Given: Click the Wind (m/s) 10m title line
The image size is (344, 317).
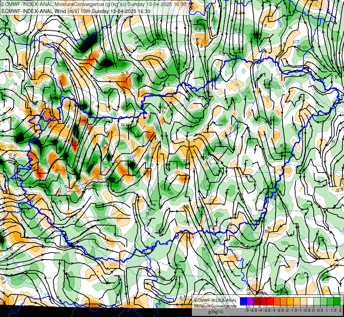Looking at the screenshot, I should pyautogui.click(x=76, y=11).
